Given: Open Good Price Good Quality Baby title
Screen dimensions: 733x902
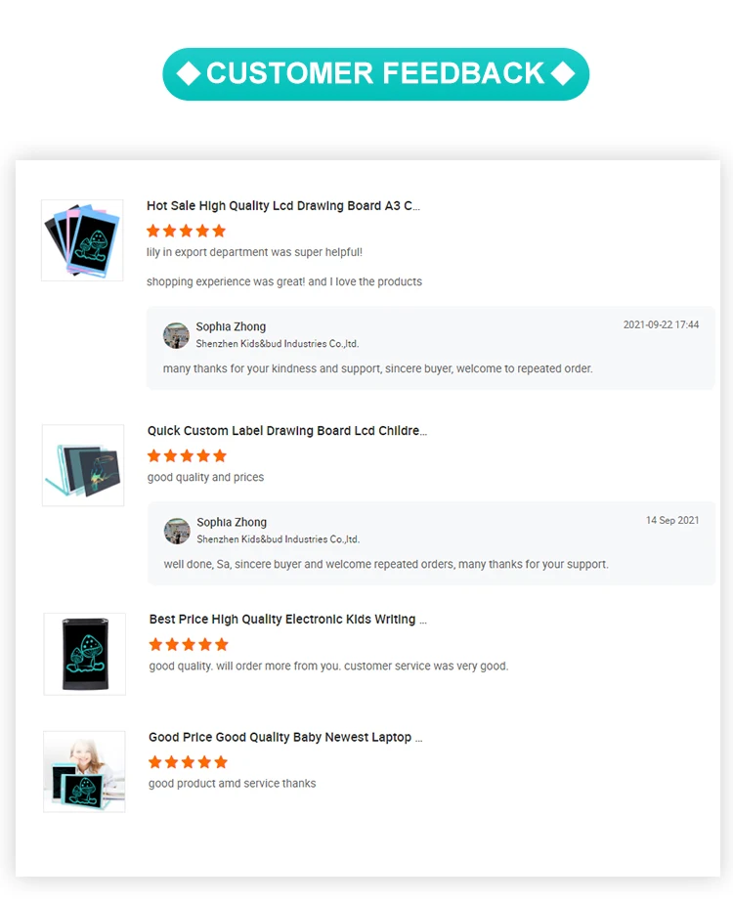Looking at the screenshot, I should point(285,738).
